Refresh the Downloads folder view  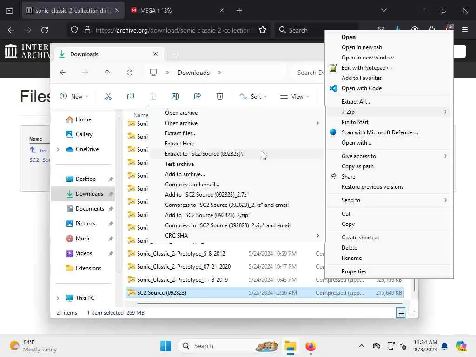tap(130, 73)
